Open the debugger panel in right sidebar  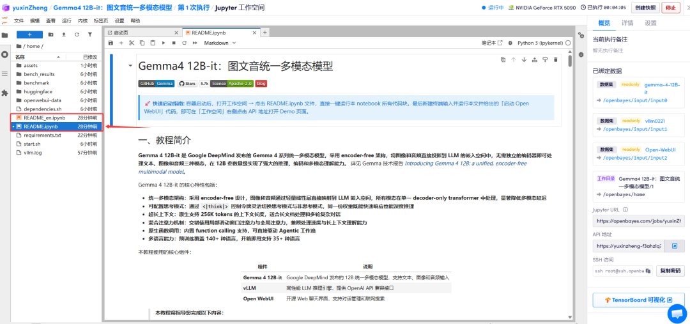point(581,54)
